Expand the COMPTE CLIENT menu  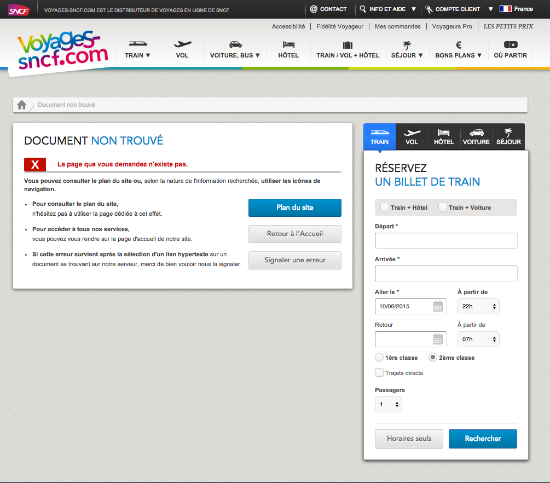pos(464,9)
